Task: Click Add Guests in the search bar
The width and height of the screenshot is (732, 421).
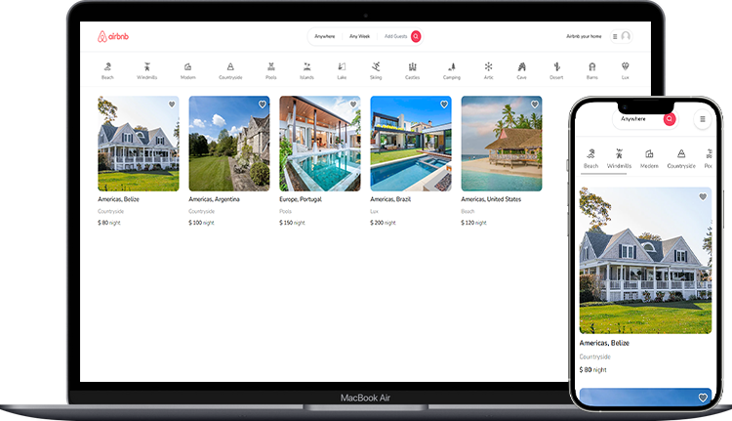Action: pyautogui.click(x=394, y=36)
